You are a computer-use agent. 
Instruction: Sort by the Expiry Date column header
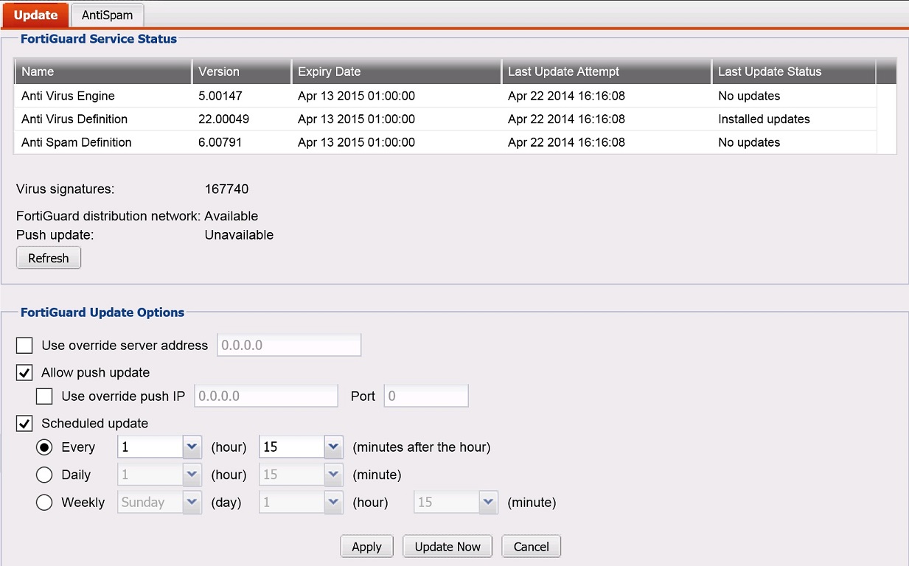(x=396, y=71)
